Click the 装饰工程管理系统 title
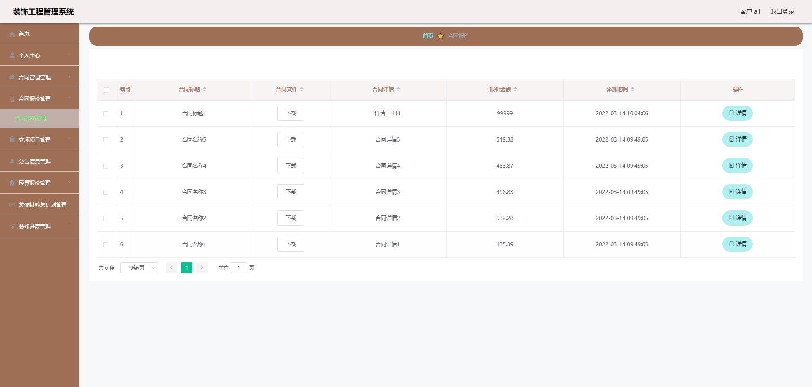 coord(43,12)
